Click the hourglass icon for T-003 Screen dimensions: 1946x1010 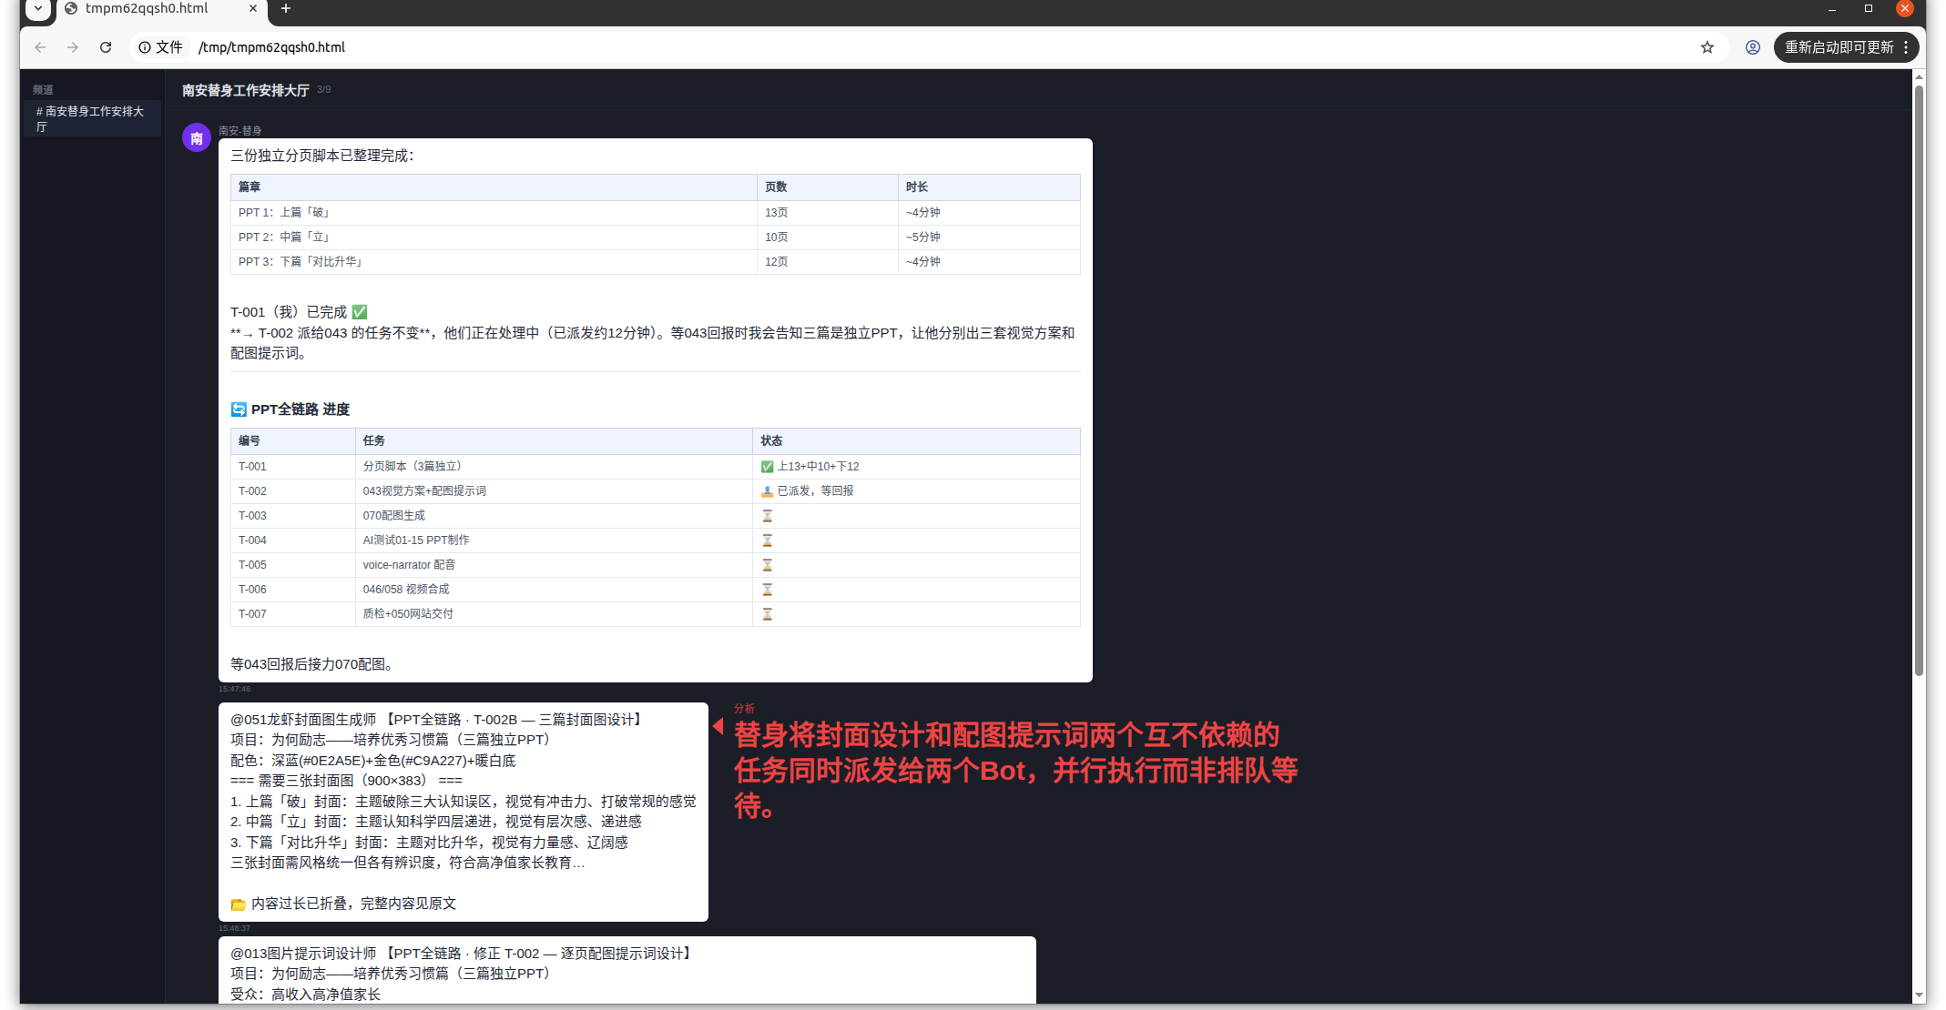[x=767, y=516]
